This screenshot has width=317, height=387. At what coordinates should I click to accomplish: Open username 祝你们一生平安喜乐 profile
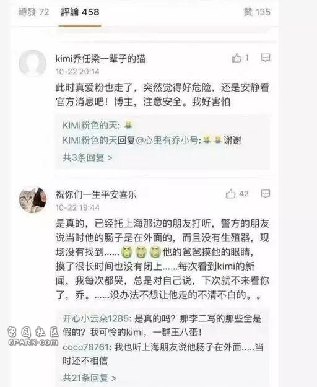96,194
